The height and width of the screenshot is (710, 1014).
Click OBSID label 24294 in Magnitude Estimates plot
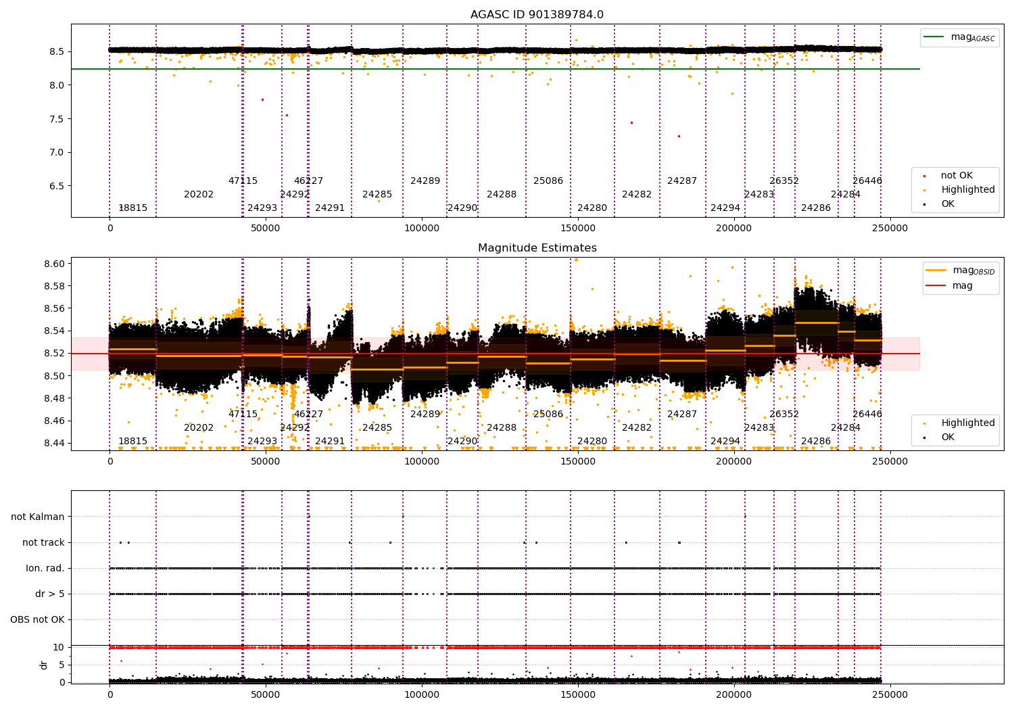725,442
